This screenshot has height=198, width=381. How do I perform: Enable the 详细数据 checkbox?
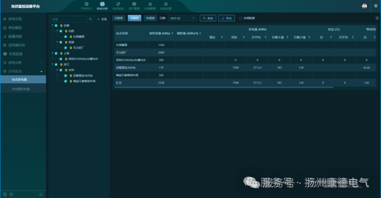241,18
